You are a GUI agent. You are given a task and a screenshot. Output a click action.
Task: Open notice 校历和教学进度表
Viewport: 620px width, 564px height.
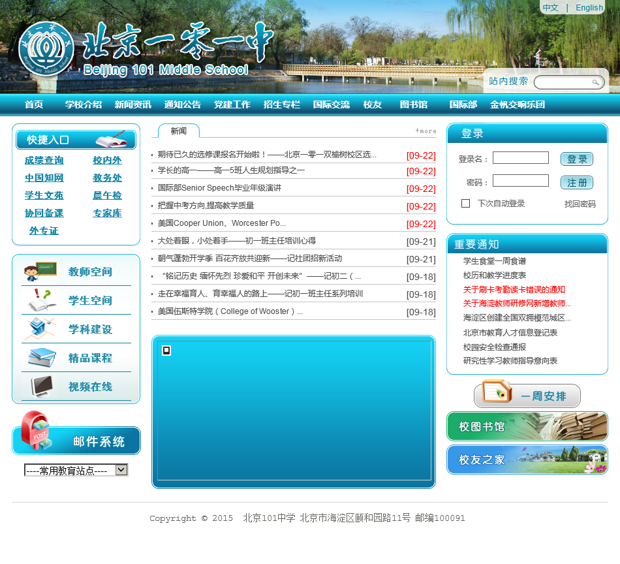click(x=494, y=275)
